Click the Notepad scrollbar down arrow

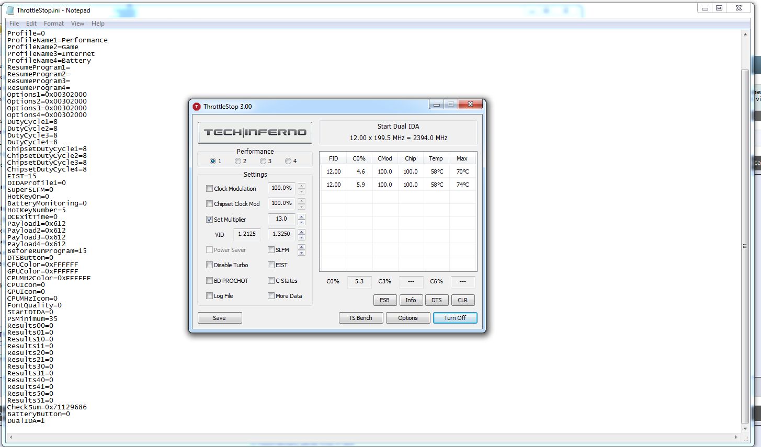point(745,429)
